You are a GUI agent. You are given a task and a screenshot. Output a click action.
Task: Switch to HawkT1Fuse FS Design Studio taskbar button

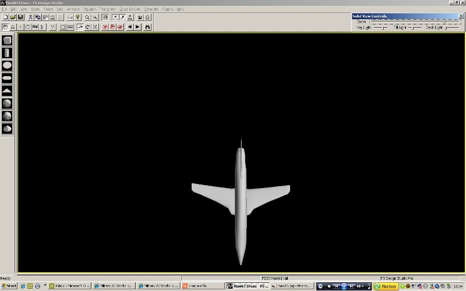pyautogui.click(x=248, y=286)
